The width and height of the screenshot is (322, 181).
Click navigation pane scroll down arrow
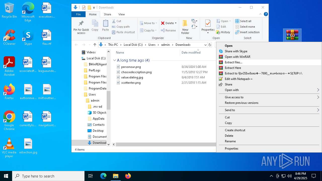click(109, 144)
